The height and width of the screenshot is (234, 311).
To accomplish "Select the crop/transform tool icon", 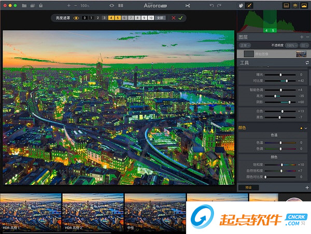I will [188, 6].
